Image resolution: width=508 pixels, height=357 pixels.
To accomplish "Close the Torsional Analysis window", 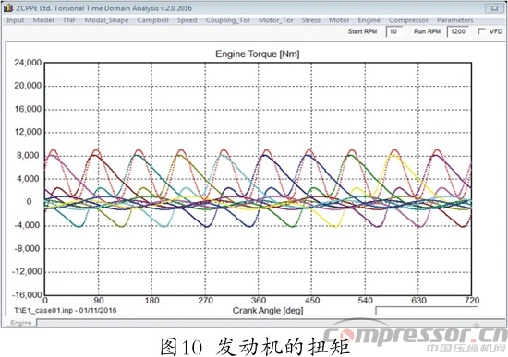I will point(494,8).
